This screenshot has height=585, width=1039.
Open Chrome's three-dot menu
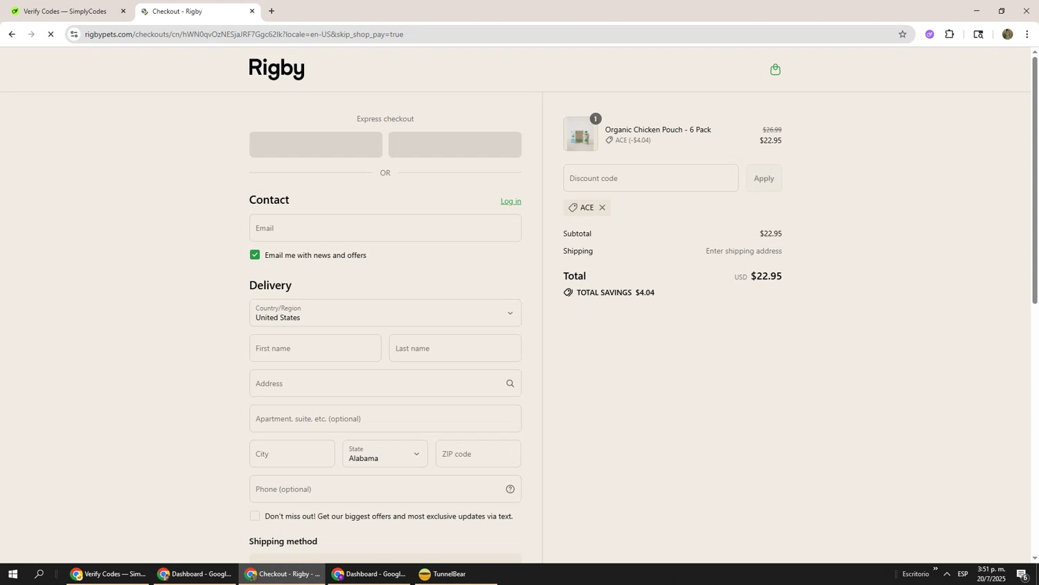(x=1027, y=34)
